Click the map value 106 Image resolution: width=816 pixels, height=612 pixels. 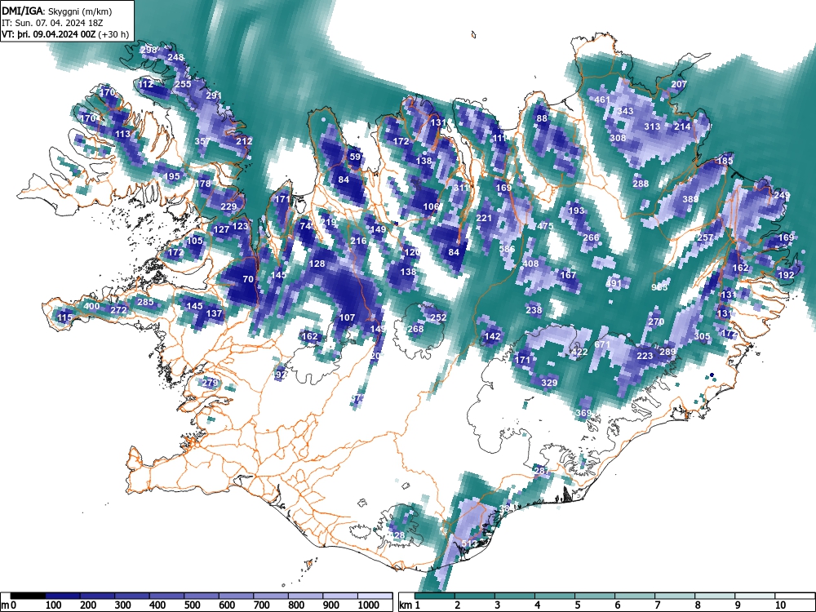click(x=431, y=206)
